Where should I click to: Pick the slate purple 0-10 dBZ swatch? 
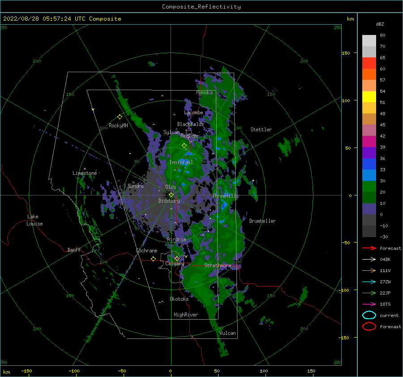(369, 209)
